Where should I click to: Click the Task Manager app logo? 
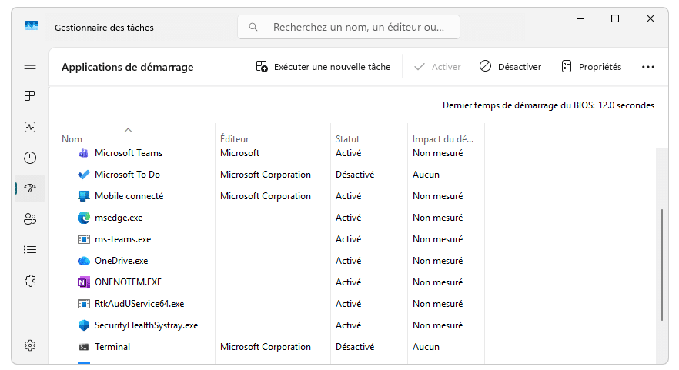31,25
